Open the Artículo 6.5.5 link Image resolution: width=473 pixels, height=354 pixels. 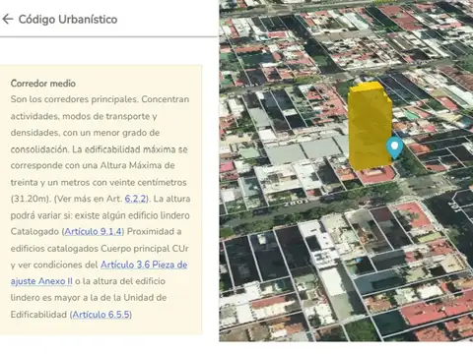tap(101, 315)
